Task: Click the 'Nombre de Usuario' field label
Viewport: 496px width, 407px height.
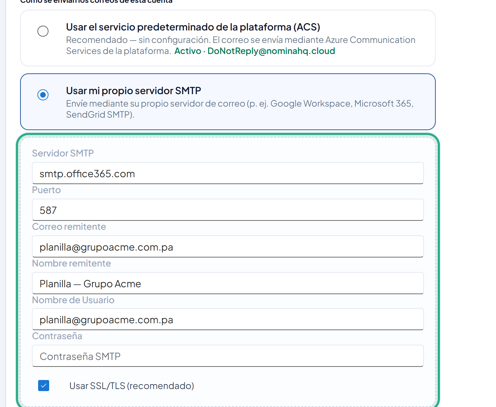Action: coord(73,300)
